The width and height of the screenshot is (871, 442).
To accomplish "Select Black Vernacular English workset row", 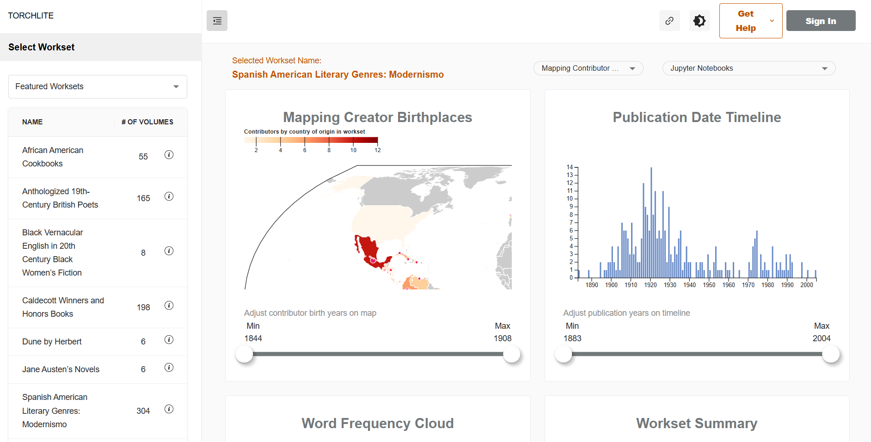I will click(x=98, y=253).
